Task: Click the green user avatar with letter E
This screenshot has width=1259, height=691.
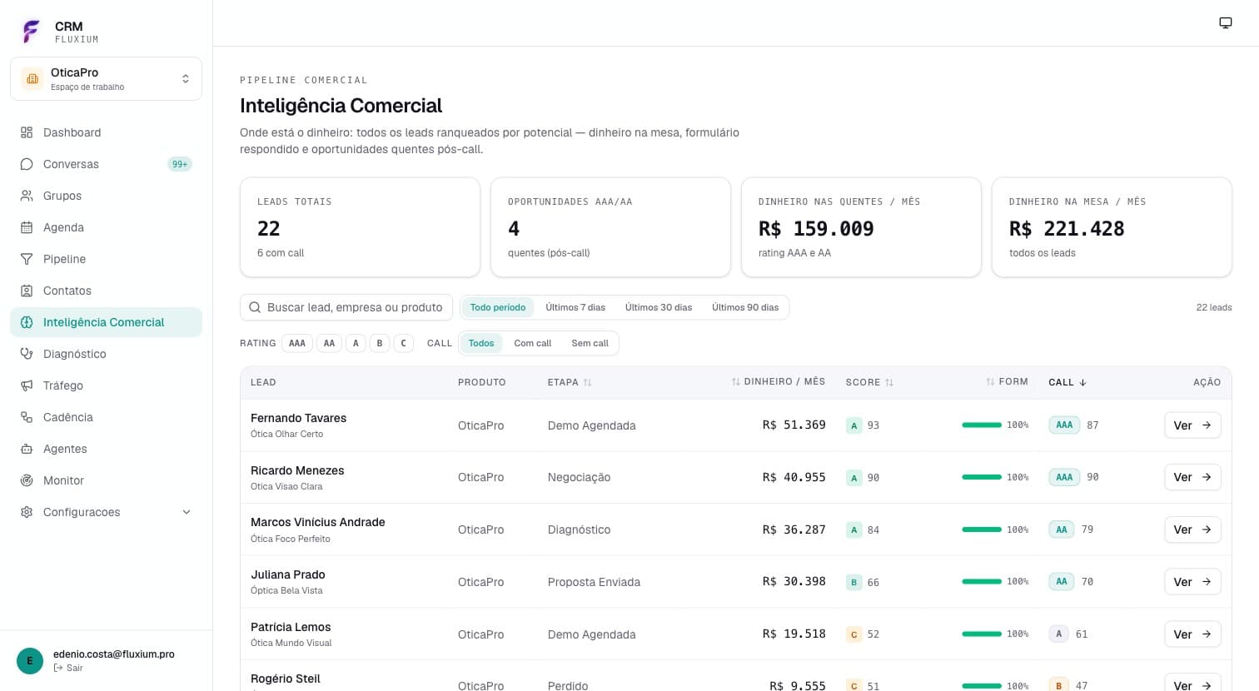Action: pyautogui.click(x=30, y=661)
